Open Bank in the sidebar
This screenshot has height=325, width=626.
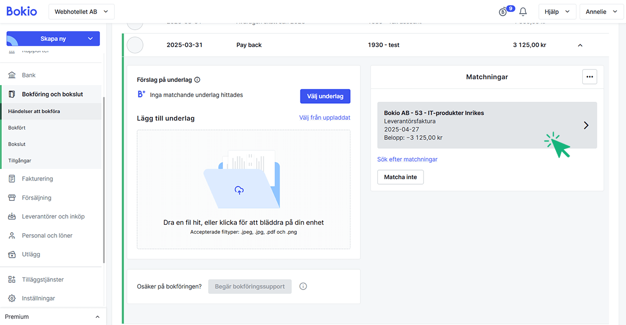coord(29,75)
